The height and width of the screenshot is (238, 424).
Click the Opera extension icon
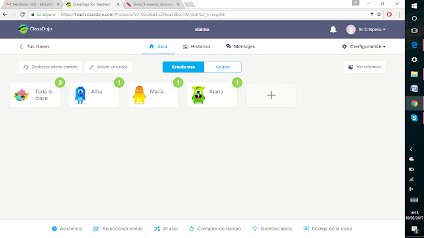point(389,15)
